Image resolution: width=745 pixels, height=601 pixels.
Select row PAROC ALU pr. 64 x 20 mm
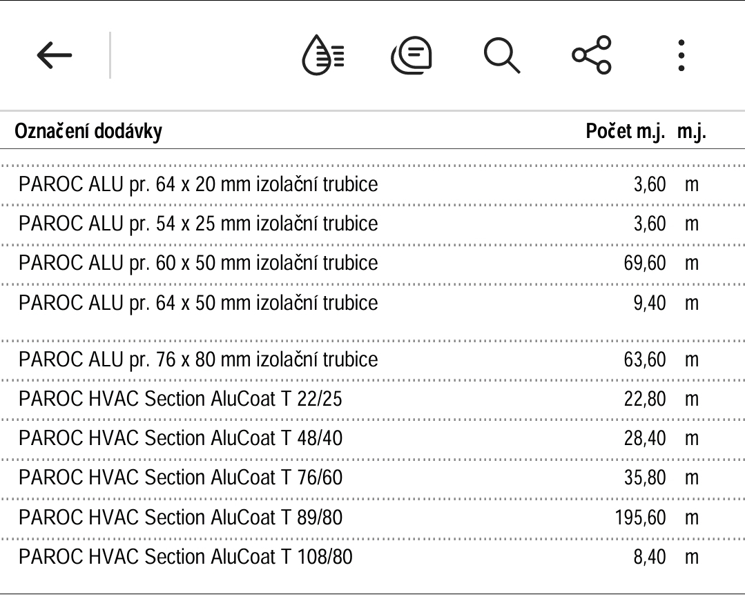(x=373, y=185)
